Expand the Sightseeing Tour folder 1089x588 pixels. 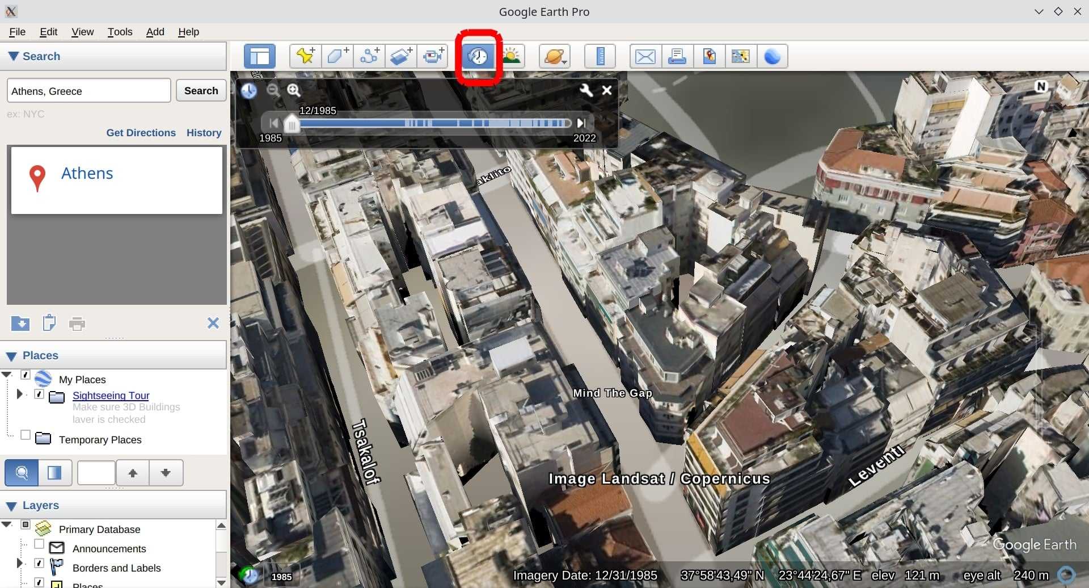point(19,394)
